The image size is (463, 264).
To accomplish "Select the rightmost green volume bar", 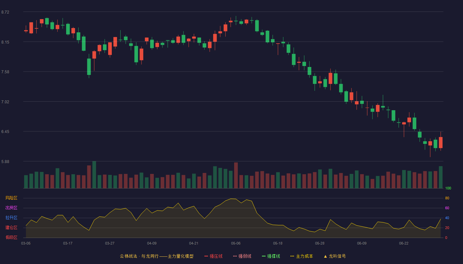I will 441,177.
